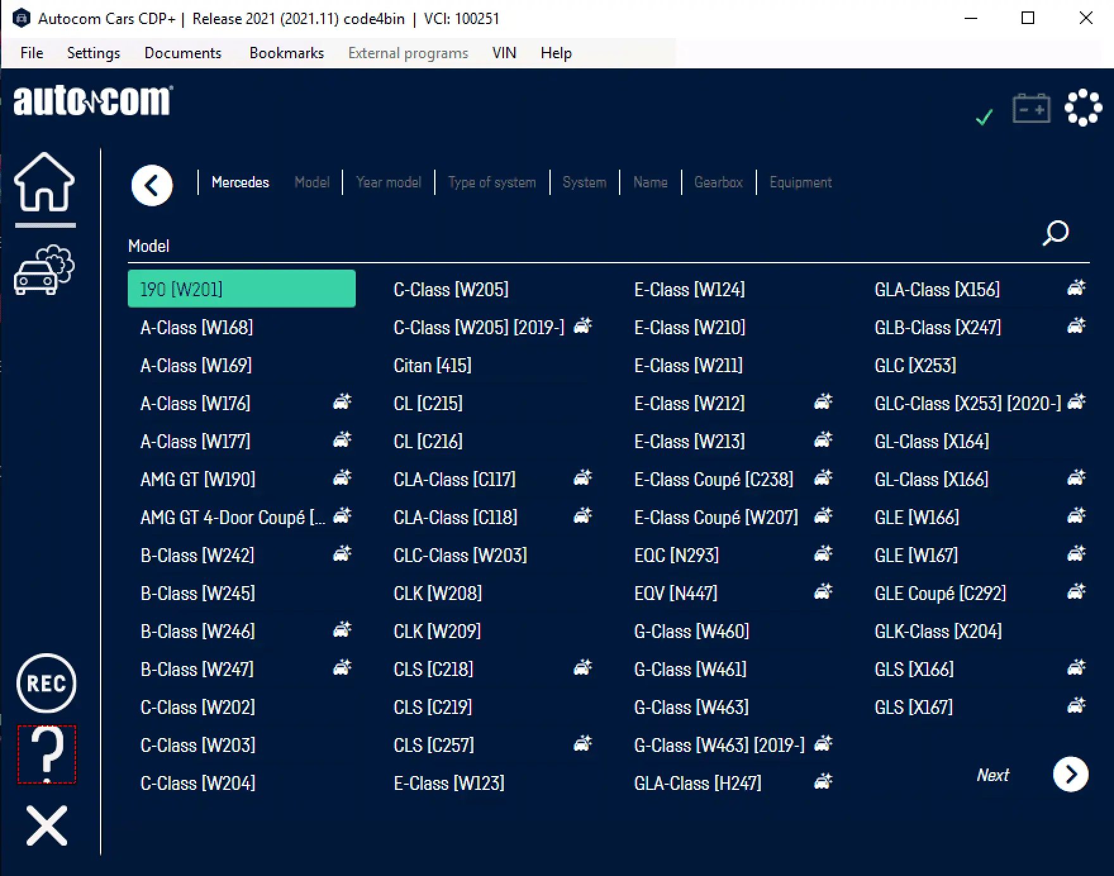1114x876 pixels.
Task: Select model E-Class Coupé [C238]
Action: pos(714,479)
